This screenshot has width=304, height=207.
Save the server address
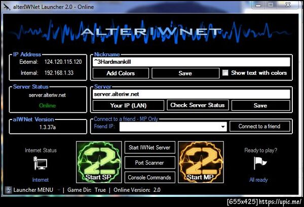point(260,106)
